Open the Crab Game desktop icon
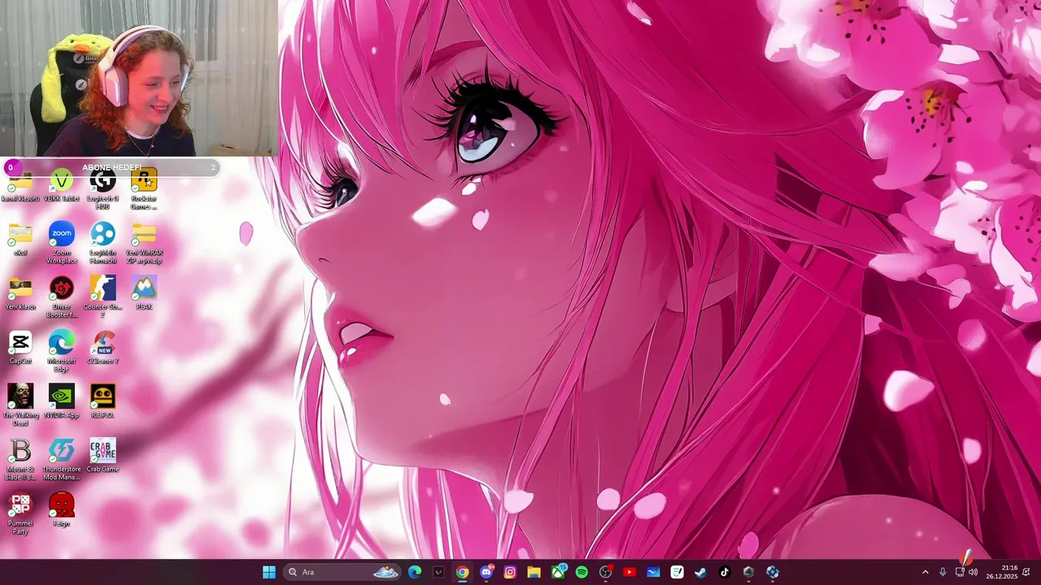 click(x=102, y=456)
